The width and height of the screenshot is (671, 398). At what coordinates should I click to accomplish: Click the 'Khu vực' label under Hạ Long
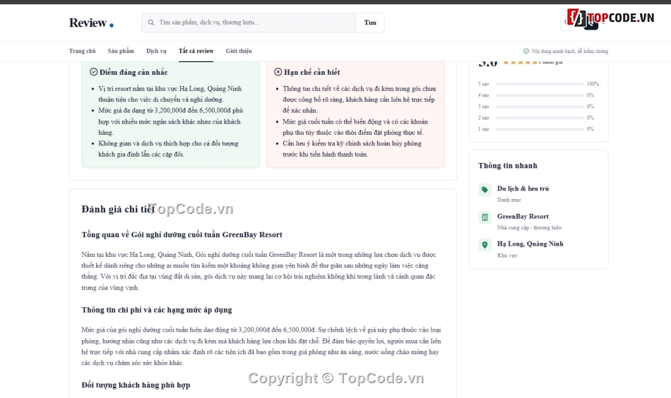[x=507, y=255]
